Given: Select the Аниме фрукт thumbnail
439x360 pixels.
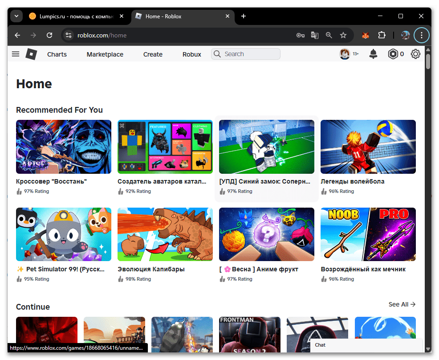Looking at the screenshot, I should pos(267,234).
